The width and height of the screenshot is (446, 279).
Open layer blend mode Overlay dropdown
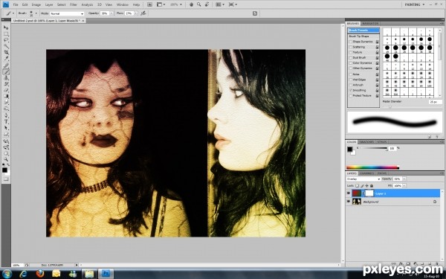tap(363, 179)
